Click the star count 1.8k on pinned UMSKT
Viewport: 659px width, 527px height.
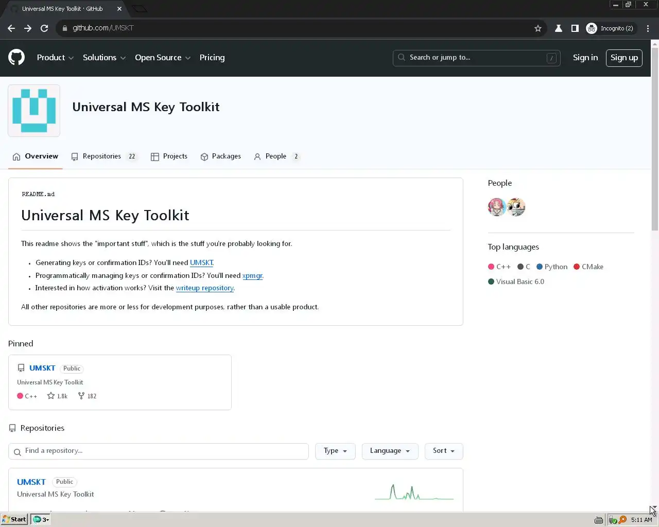pos(57,396)
